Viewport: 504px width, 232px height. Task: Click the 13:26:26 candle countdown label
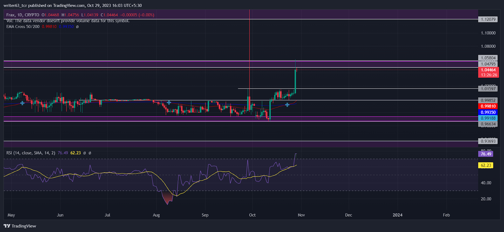pyautogui.click(x=488, y=75)
